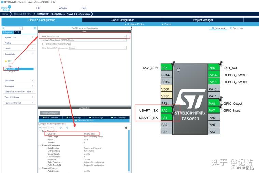Select the VSS ground pin
This screenshot has height=173, width=259.
pos(166,96)
